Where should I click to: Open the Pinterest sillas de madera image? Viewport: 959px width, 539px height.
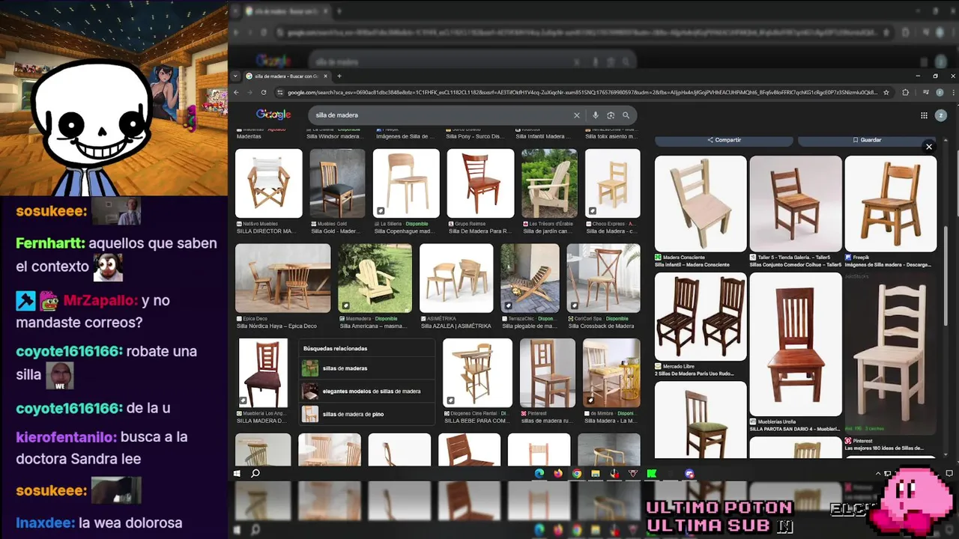coord(548,373)
